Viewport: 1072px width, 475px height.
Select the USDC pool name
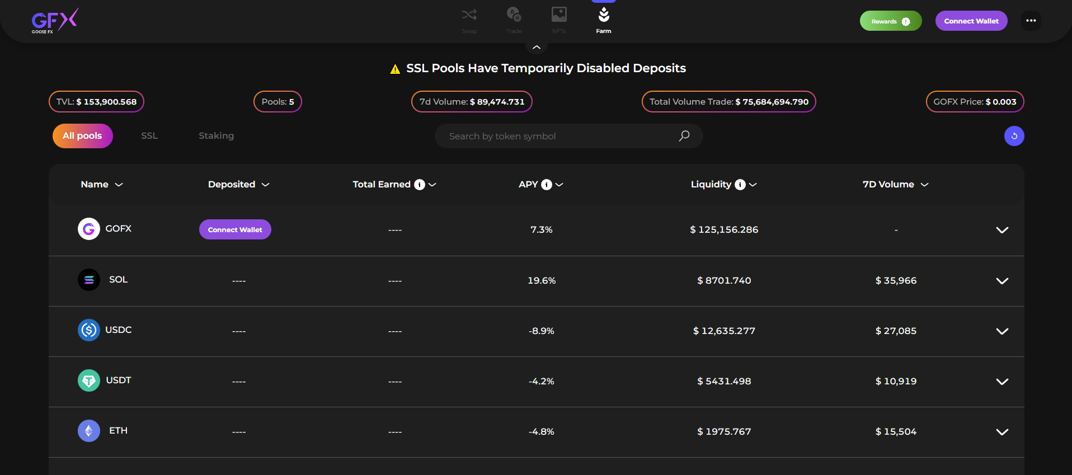pyautogui.click(x=119, y=330)
